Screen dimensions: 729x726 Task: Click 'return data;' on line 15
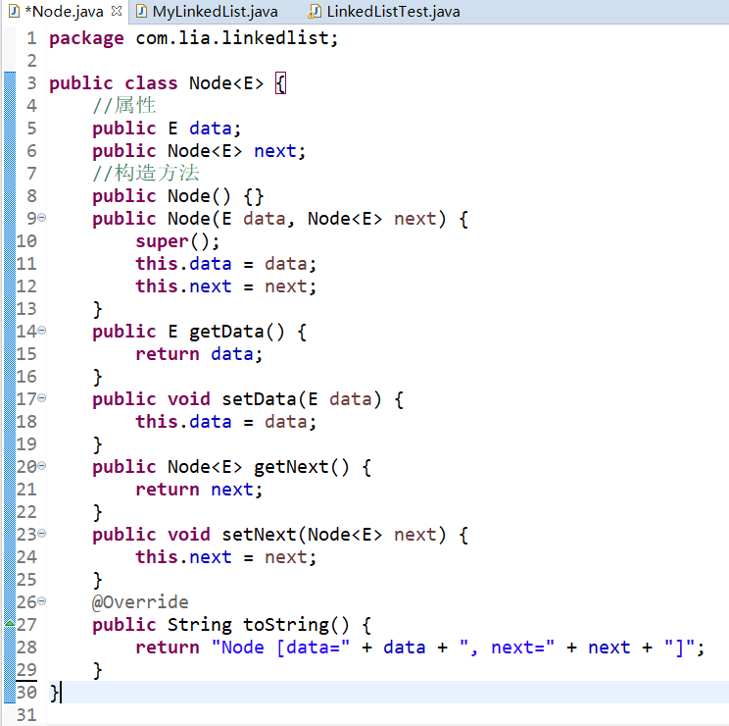click(x=199, y=354)
